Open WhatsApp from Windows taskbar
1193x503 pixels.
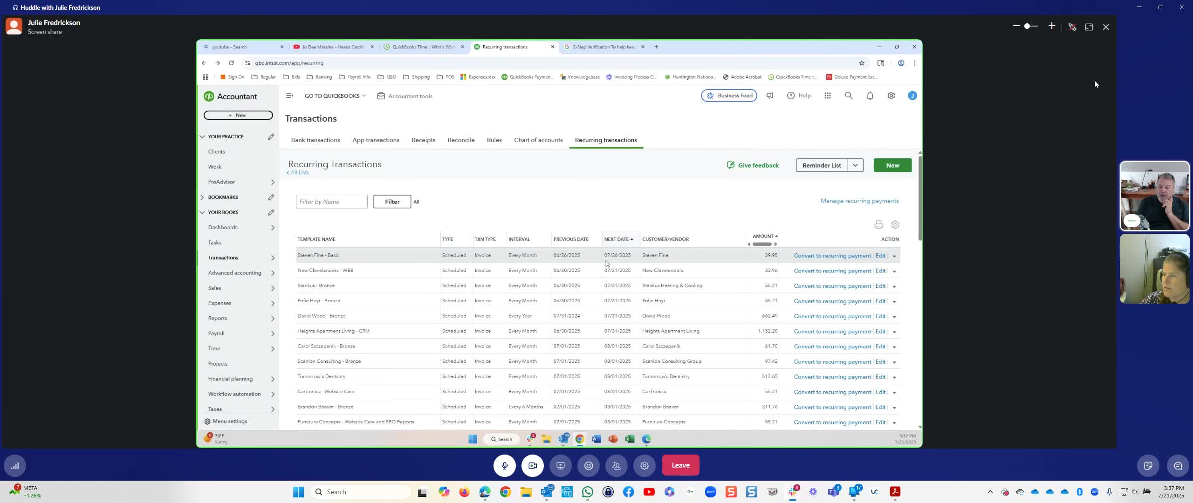coord(587,492)
